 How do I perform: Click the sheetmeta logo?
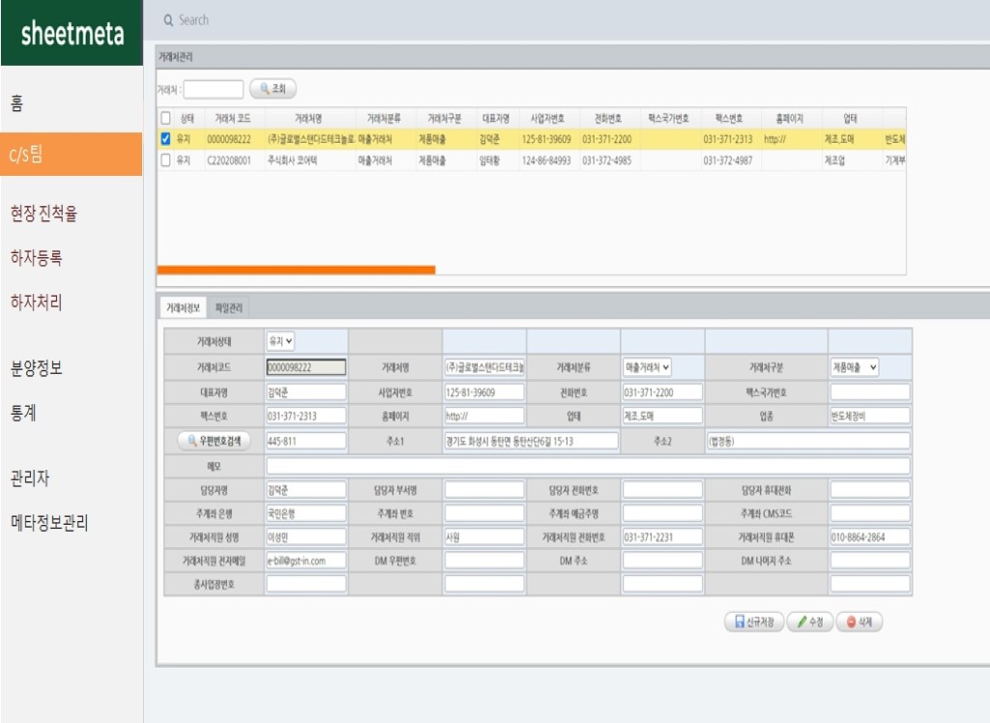coord(72,34)
